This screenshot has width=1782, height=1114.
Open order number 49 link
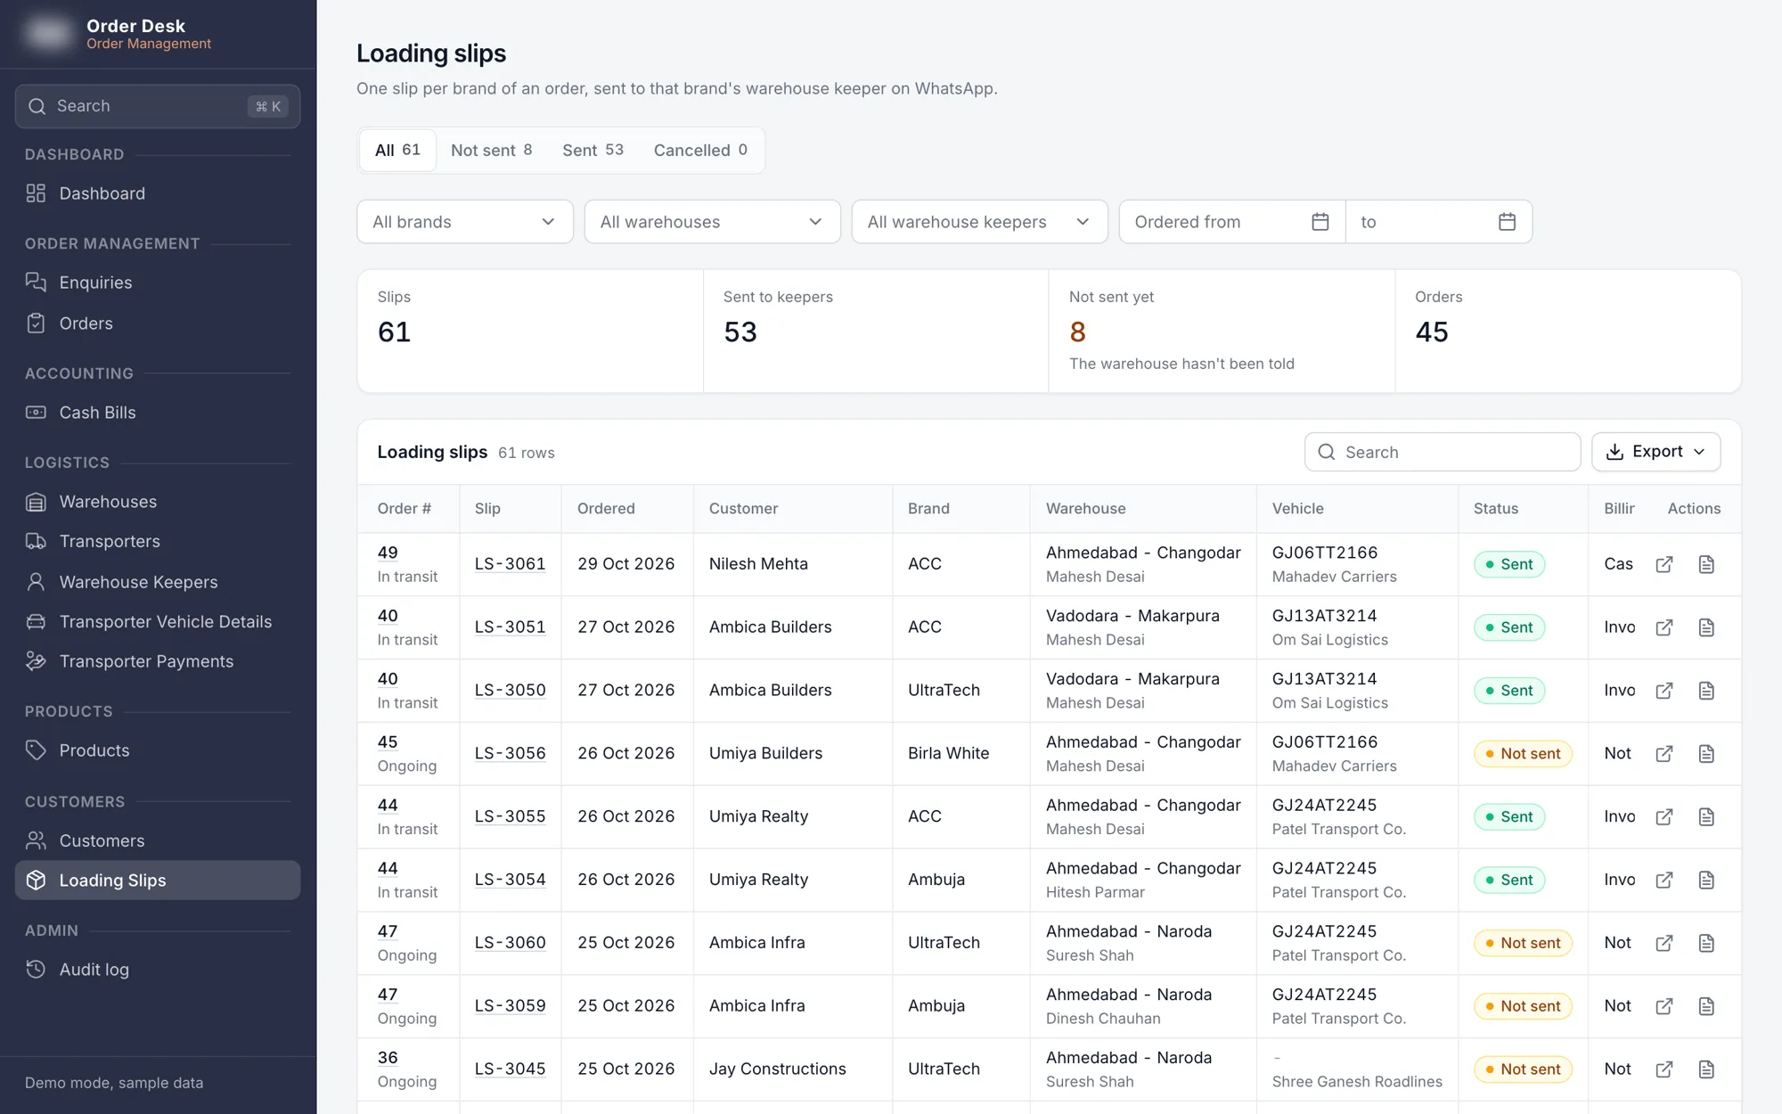click(388, 553)
